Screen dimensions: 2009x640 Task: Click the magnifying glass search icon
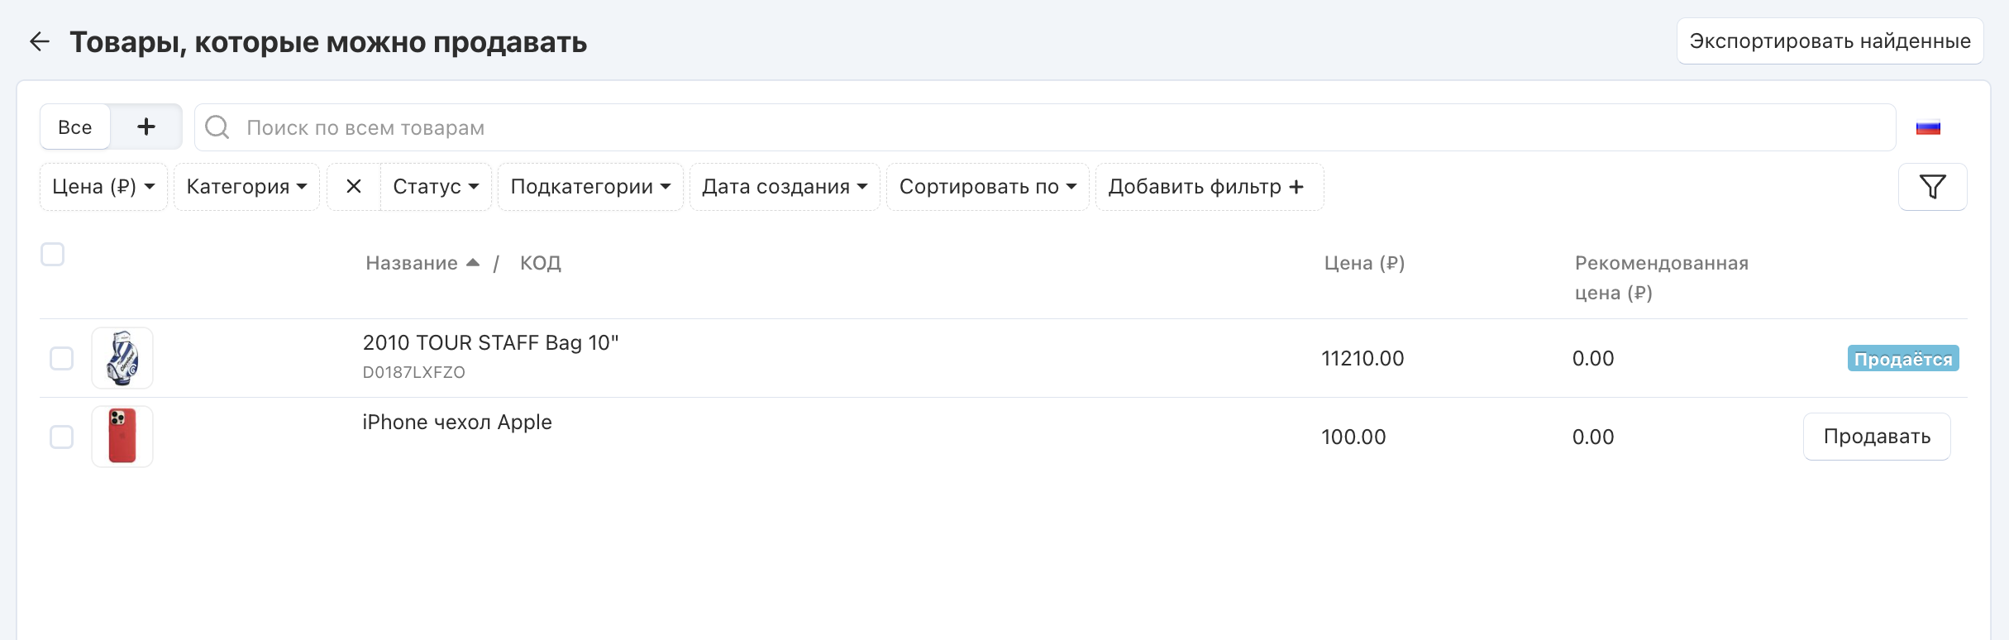coord(217,127)
